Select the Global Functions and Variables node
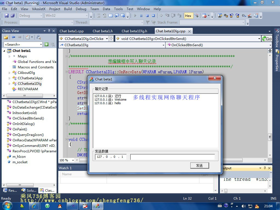This screenshot has height=210, width=280. [x=37, y=62]
